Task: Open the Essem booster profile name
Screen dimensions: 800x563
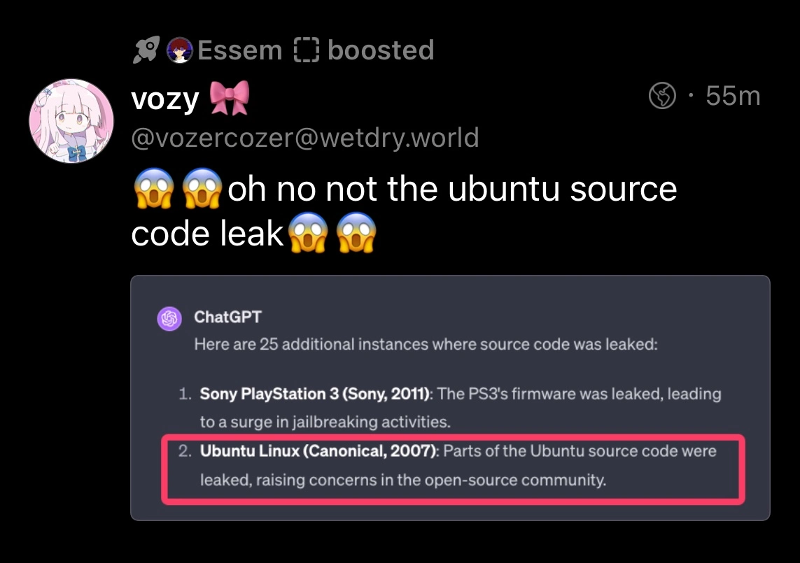Action: (239, 50)
